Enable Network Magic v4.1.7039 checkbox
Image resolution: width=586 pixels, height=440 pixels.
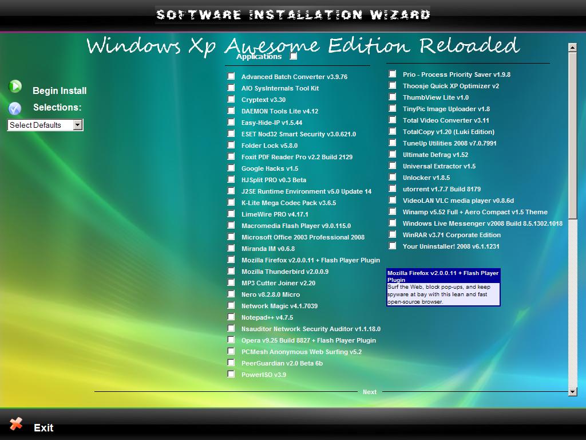coord(231,306)
